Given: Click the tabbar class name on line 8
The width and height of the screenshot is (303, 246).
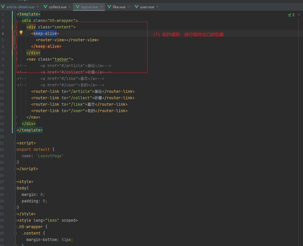Looking at the screenshot, I should pyautogui.click(x=62, y=59).
